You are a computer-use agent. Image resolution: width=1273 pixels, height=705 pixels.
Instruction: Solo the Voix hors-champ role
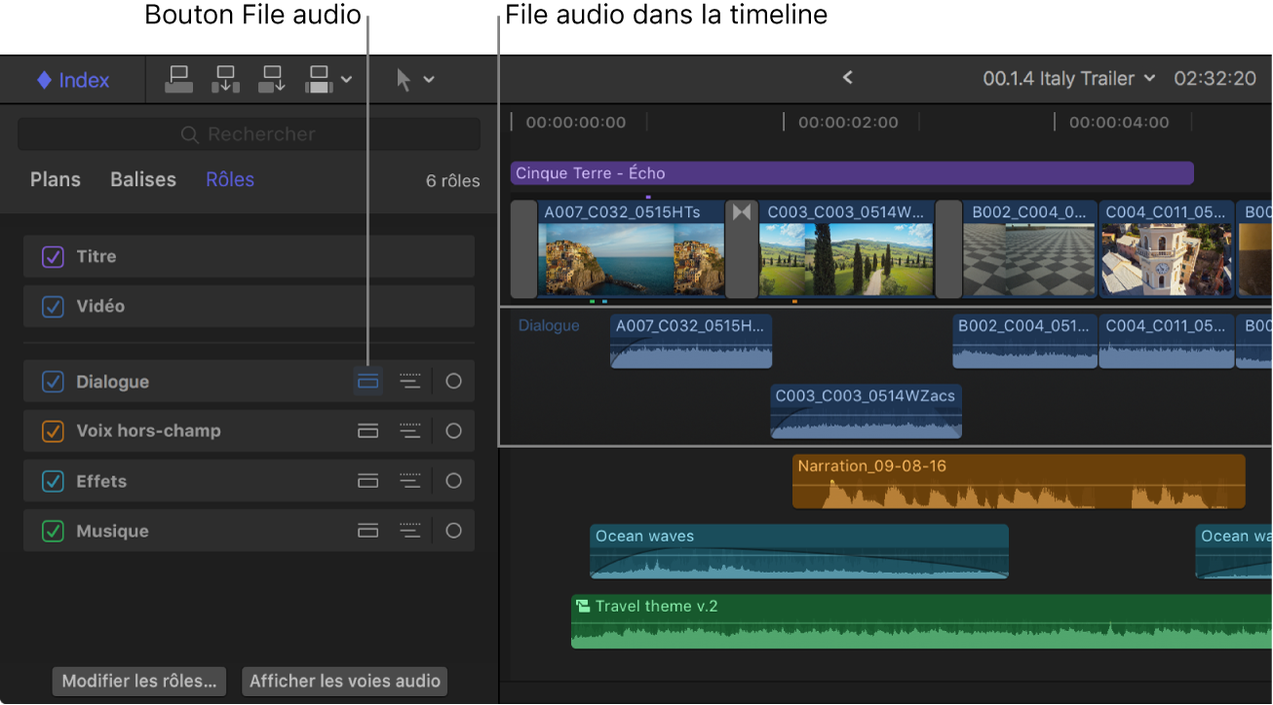point(452,430)
